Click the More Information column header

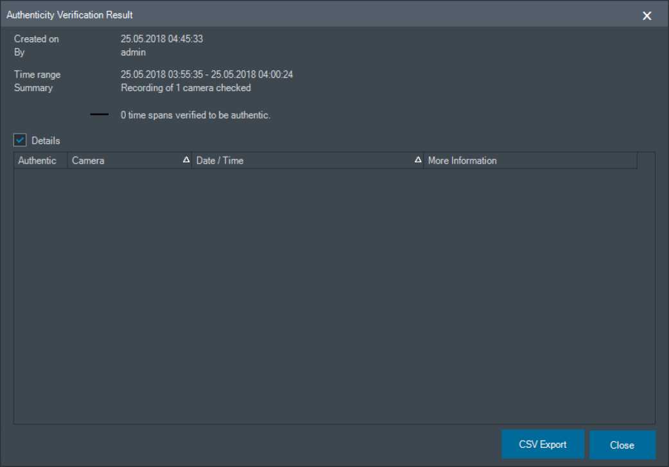coord(462,160)
